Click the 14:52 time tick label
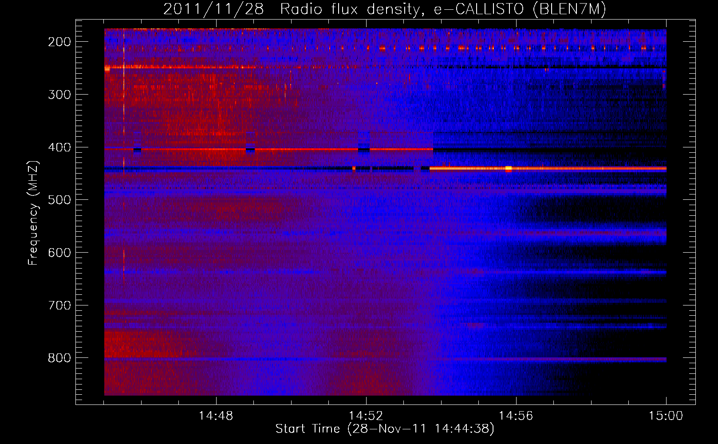The height and width of the screenshot is (444, 718). (366, 416)
